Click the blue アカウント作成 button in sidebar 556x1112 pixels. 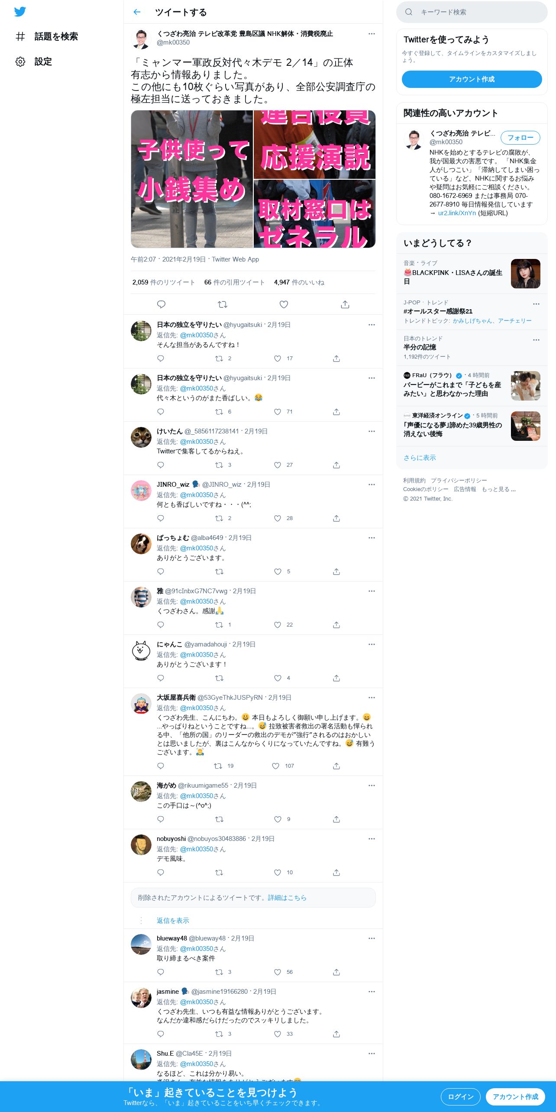click(x=472, y=79)
